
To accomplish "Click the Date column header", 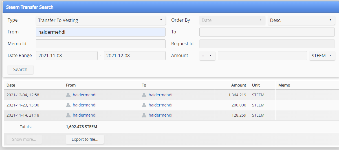I will tap(11, 85).
